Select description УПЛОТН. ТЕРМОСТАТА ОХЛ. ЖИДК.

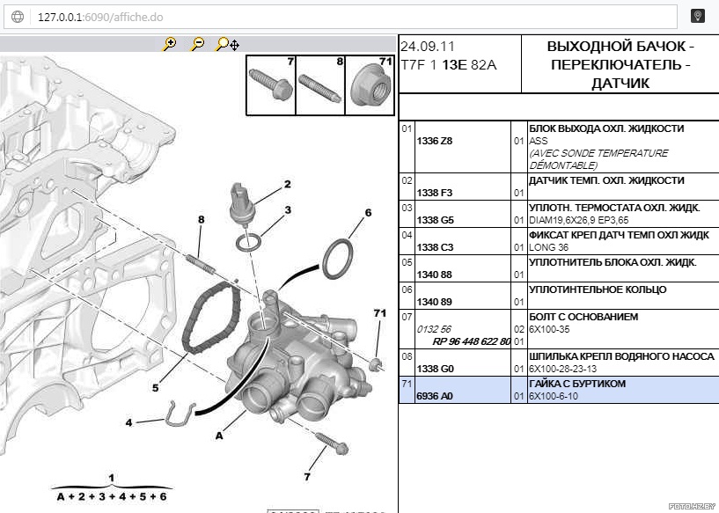pos(614,208)
